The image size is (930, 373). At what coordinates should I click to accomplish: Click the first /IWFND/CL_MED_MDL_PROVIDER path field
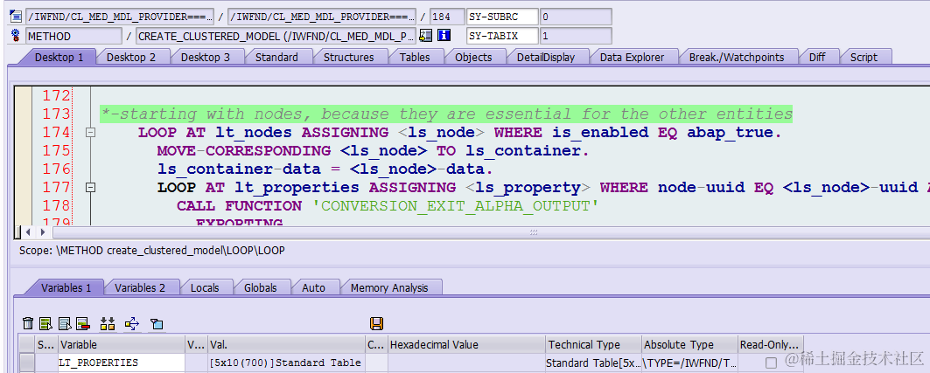(120, 17)
